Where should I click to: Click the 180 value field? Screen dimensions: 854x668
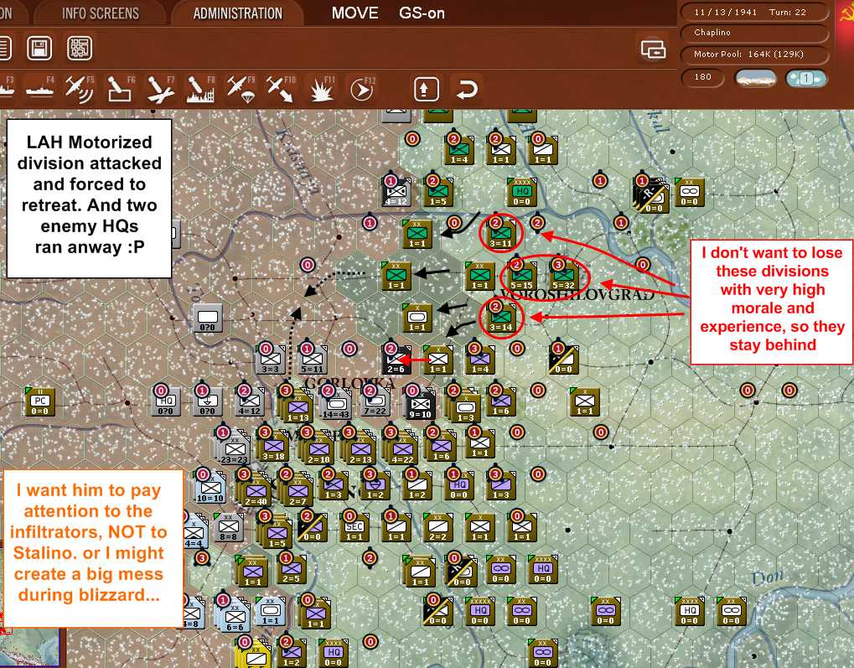click(x=702, y=77)
